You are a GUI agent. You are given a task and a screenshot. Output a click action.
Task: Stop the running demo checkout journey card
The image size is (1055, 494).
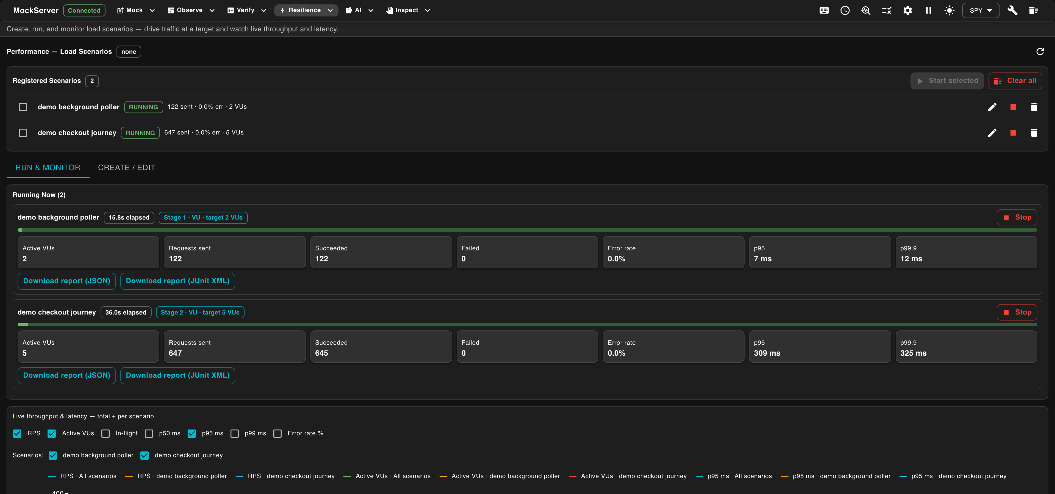(1017, 312)
